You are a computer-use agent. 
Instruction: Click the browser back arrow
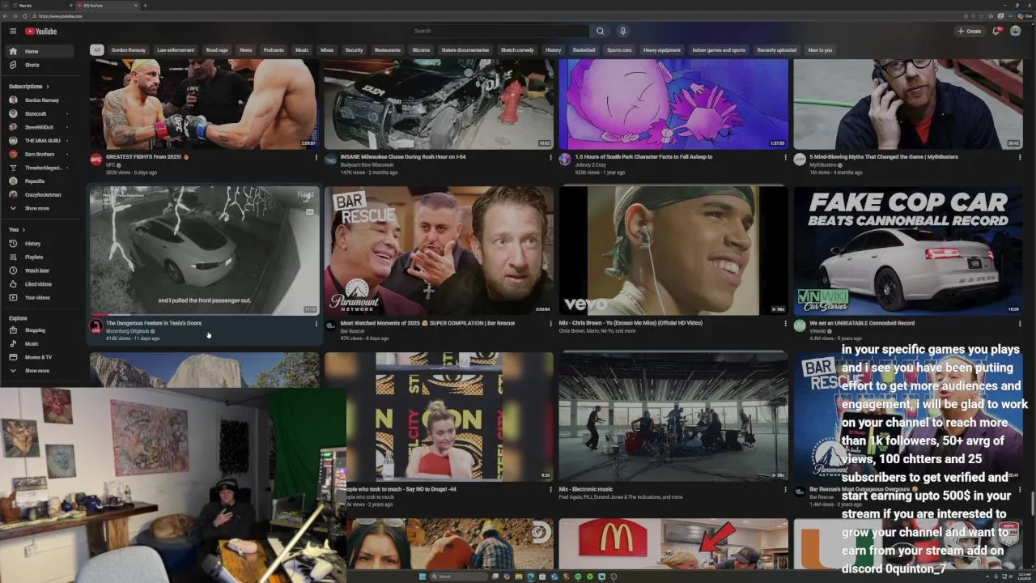pyautogui.click(x=6, y=16)
